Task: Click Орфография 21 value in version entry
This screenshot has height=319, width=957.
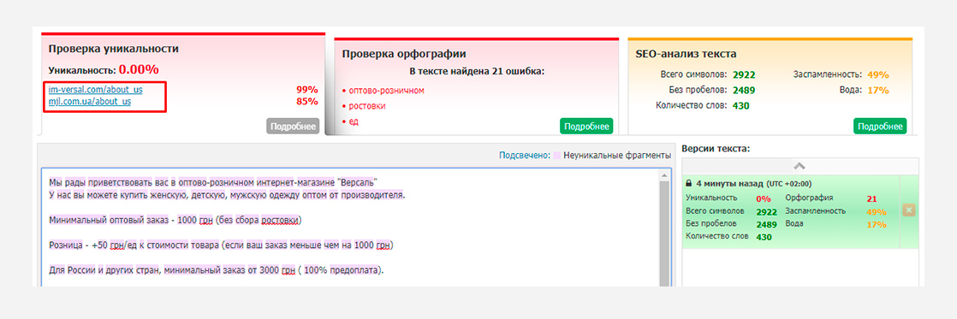Action: [x=871, y=199]
